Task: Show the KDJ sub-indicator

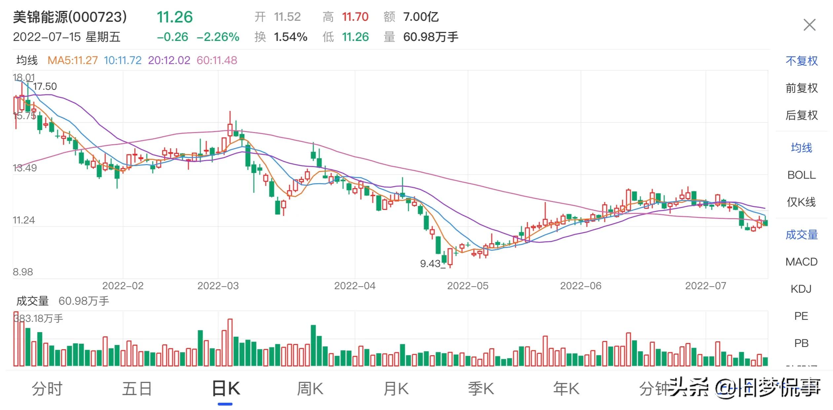Action: pos(801,289)
